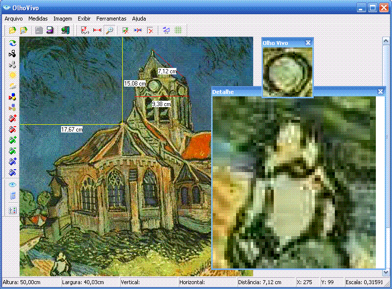392x289 pixels.
Task: Open the color sliders settings icon
Action: point(13,210)
